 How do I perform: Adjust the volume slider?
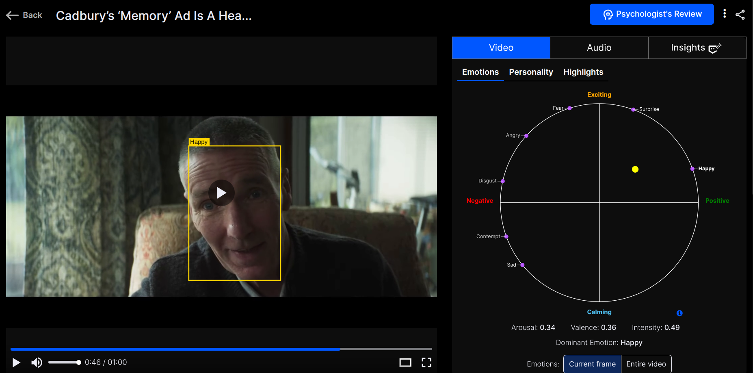coord(64,362)
